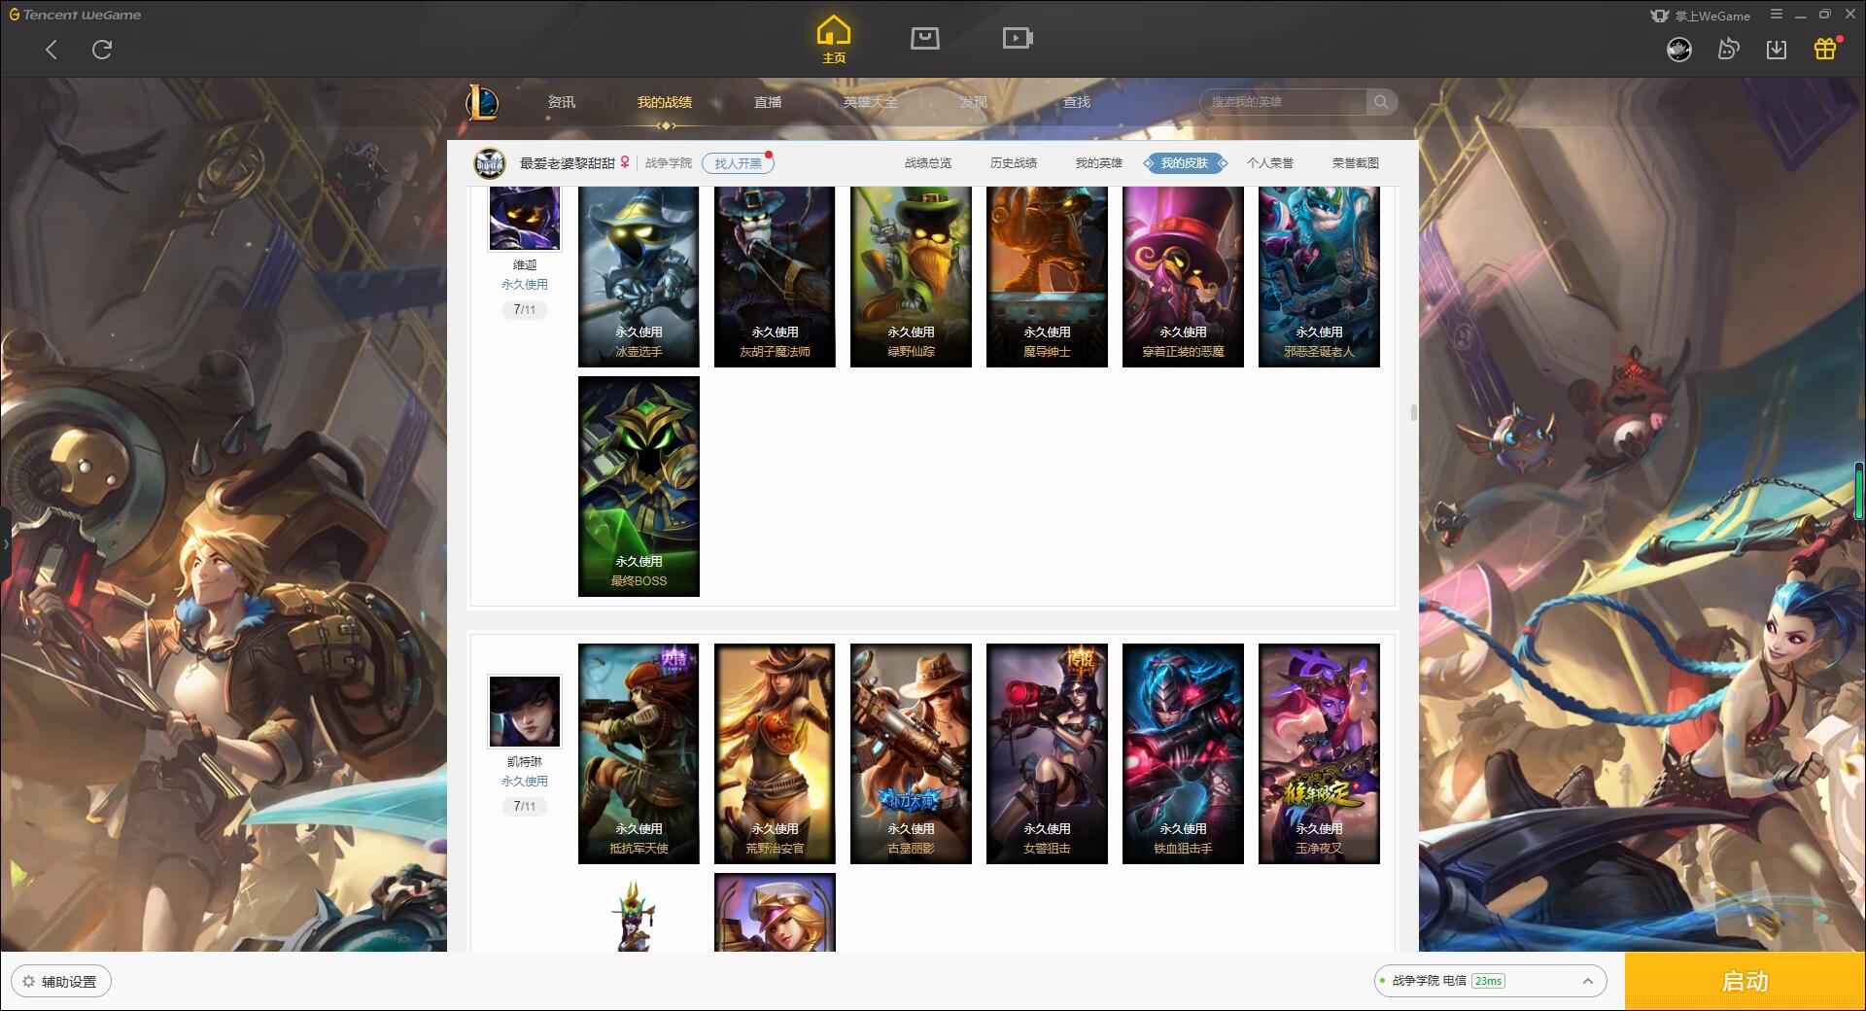Open 辅助设置 settings button
The width and height of the screenshot is (1866, 1011).
61,981
